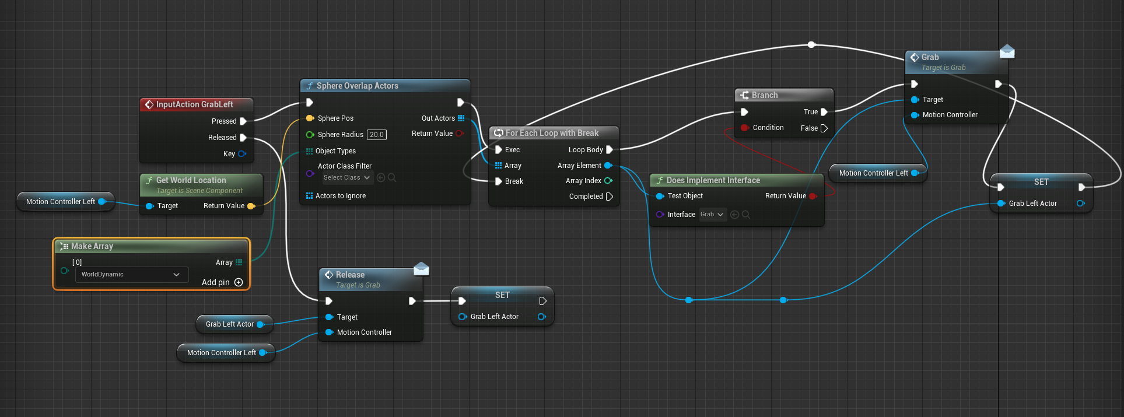Click the Sphere Overlap Actors Return Value pin
The height and width of the screenshot is (417, 1124).
pos(459,134)
